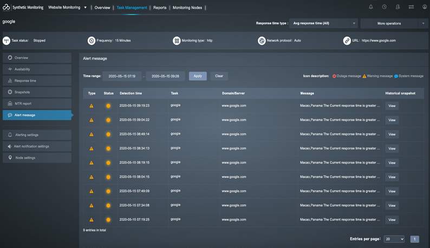This screenshot has height=248, width=430.
Task: Expand the More operations dropdown arrow
Action: [423, 23]
